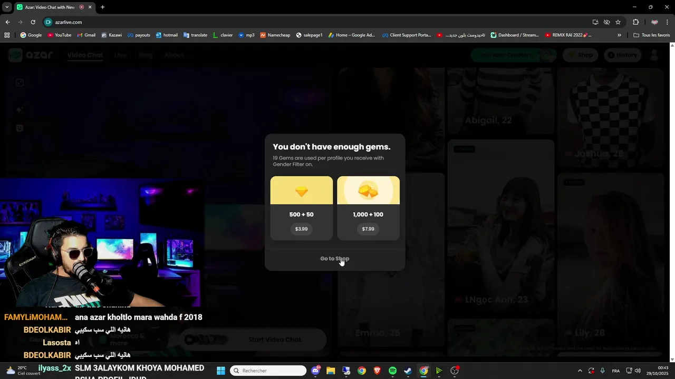Click the address bar showing azarlive.com
This screenshot has width=675, height=379.
pos(316,22)
